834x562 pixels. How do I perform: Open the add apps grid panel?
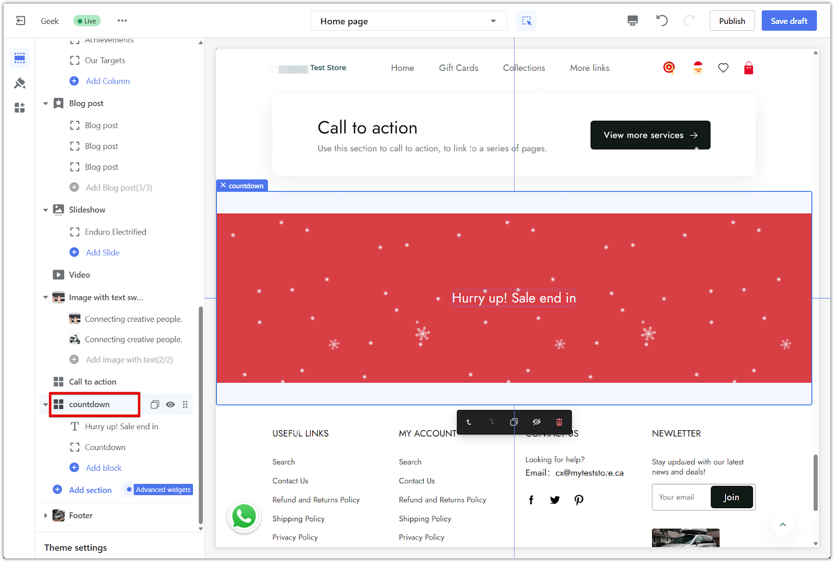(20, 108)
